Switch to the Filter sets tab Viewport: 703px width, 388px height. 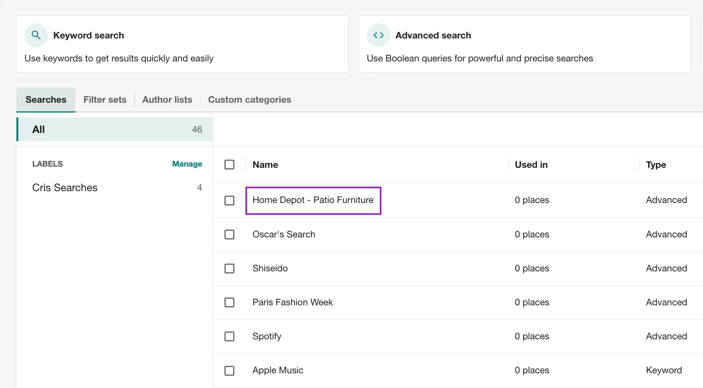tap(105, 100)
